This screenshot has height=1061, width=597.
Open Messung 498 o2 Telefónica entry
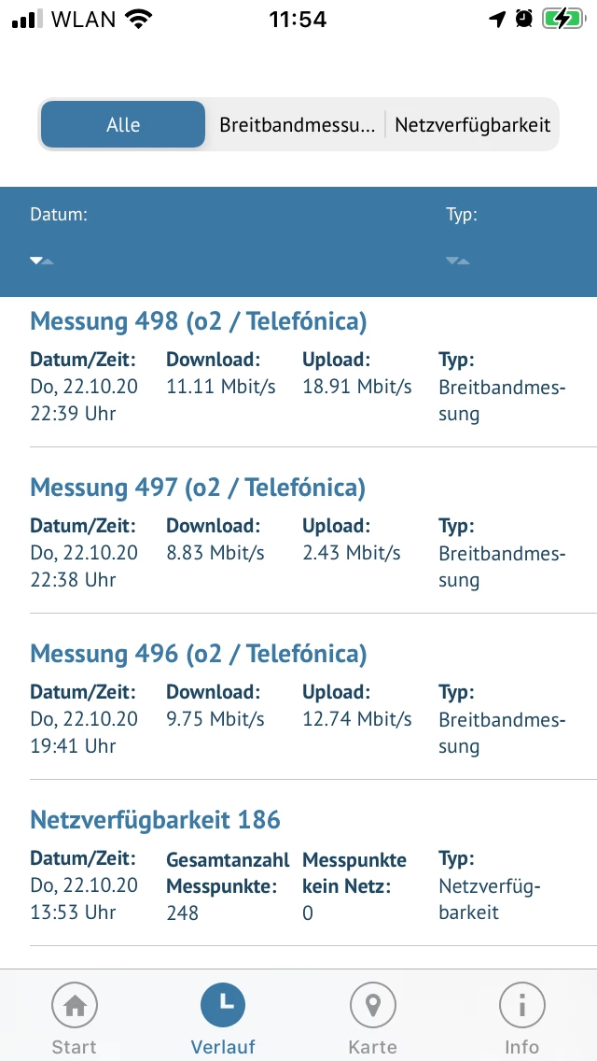pos(199,322)
